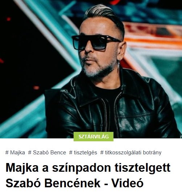The image size is (182, 196).
Task: Open the article photo of the man
Action: (91, 69)
